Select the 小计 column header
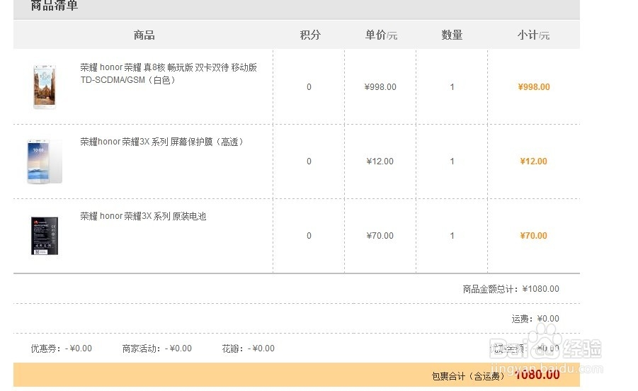The width and height of the screenshot is (638, 391). (533, 35)
